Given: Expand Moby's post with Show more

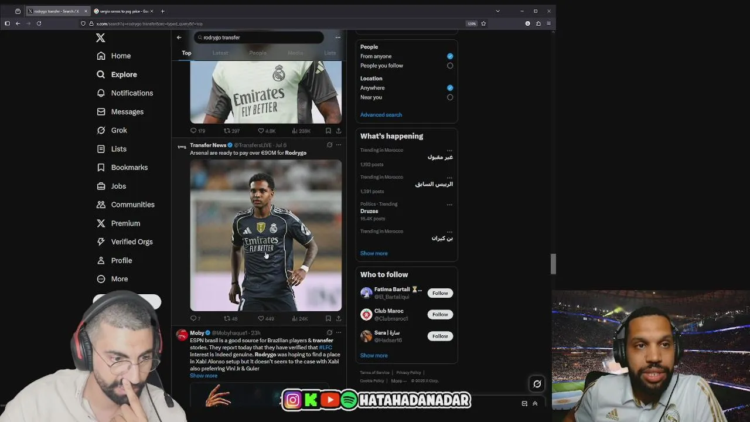Looking at the screenshot, I should 203,376.
